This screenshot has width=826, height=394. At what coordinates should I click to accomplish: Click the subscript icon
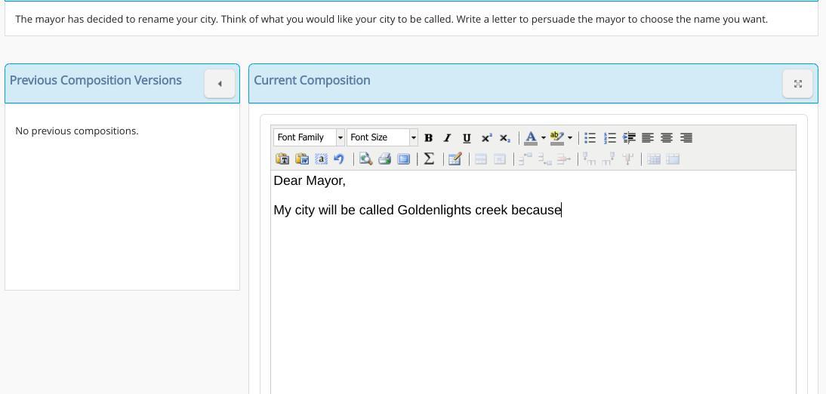click(505, 138)
